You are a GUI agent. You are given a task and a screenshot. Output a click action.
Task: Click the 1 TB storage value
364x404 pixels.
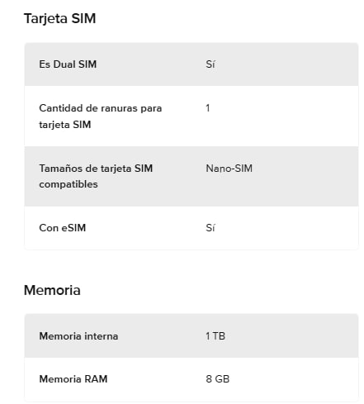(215, 336)
